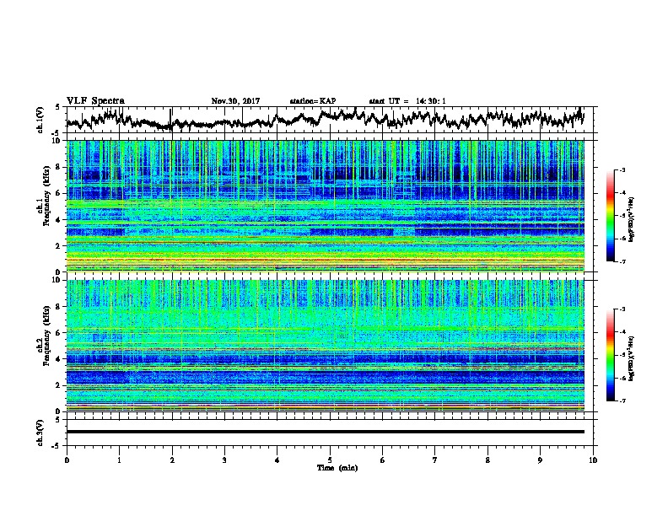The image size is (668, 516).
Task: Click time axis tick label "5"
Action: 330,460
